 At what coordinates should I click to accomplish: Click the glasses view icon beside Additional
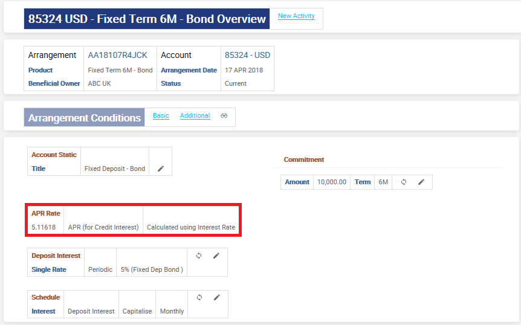tap(224, 116)
